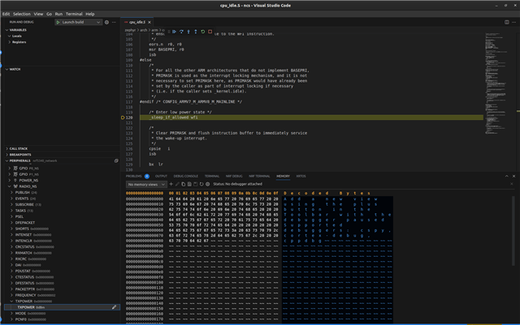The width and height of the screenshot is (520, 325).
Task: Select the PROBLEMS panel tab
Action: [x=135, y=175]
